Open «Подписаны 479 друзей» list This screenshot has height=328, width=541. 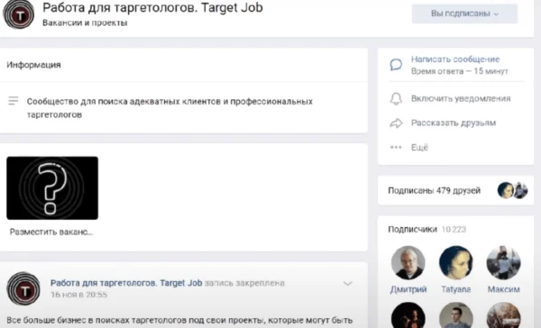(x=434, y=190)
